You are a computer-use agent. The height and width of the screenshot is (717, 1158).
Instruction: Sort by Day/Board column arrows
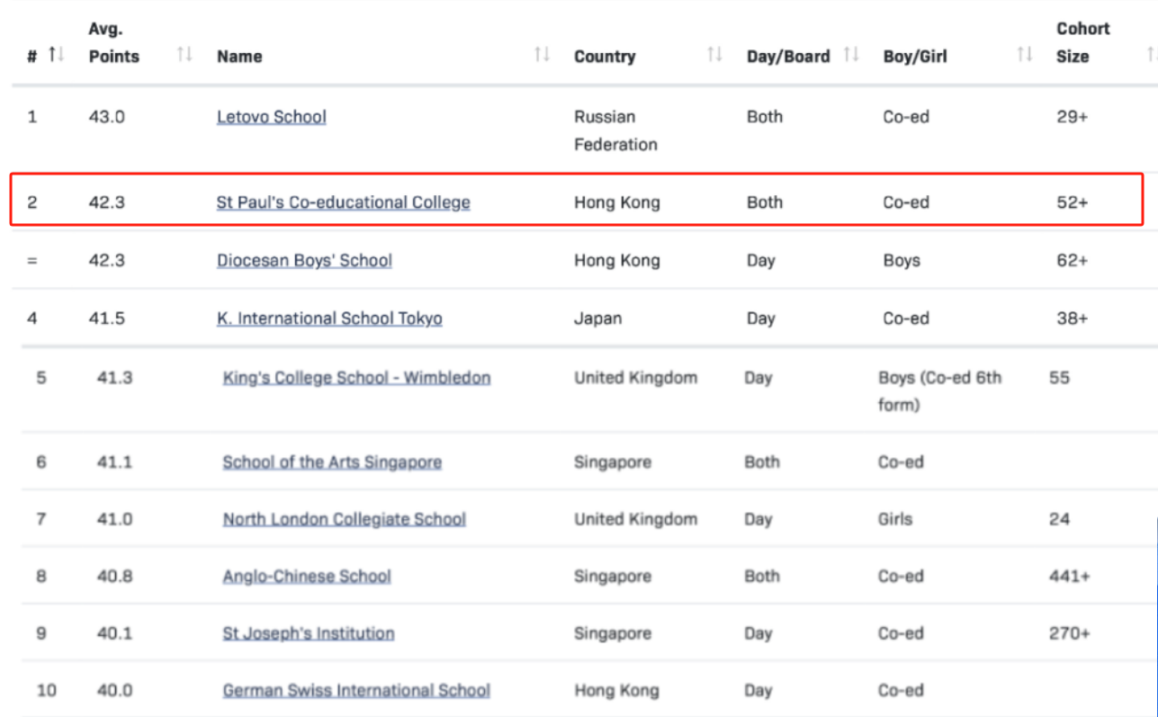851,55
